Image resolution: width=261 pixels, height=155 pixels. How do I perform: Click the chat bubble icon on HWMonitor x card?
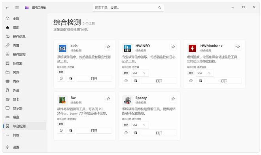[x=191, y=81]
